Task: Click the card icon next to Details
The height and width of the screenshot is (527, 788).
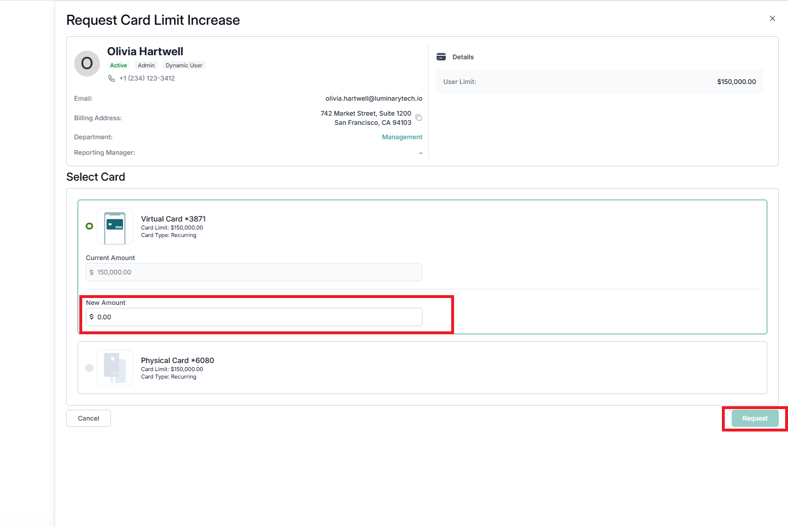Action: click(x=441, y=57)
